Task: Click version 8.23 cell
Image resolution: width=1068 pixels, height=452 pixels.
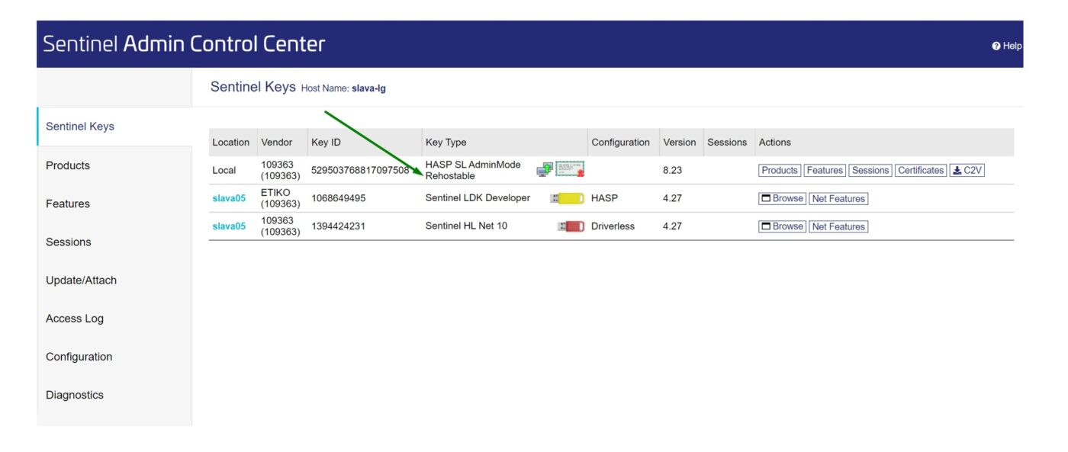Action: click(672, 171)
